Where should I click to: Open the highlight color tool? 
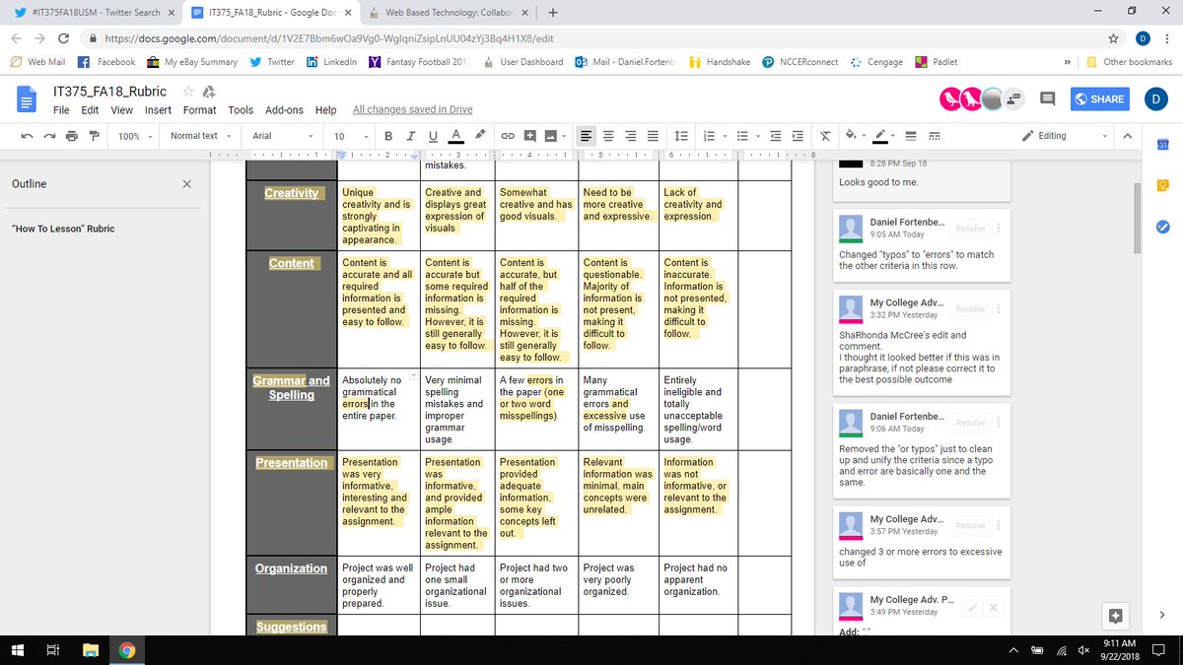(x=480, y=136)
